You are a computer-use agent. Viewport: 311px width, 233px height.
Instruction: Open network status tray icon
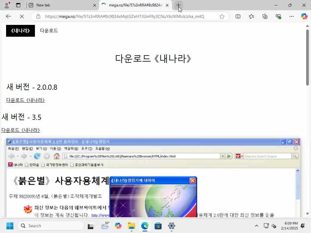tap(266, 226)
